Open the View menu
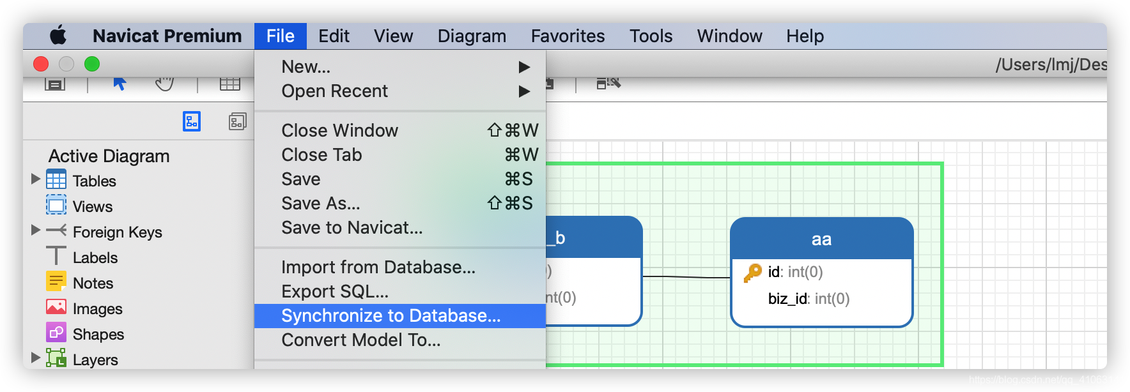Viewport: 1130px width, 392px height. coord(394,36)
